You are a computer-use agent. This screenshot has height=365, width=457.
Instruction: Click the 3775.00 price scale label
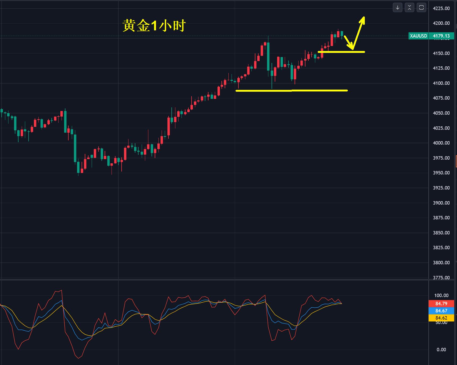click(441, 278)
